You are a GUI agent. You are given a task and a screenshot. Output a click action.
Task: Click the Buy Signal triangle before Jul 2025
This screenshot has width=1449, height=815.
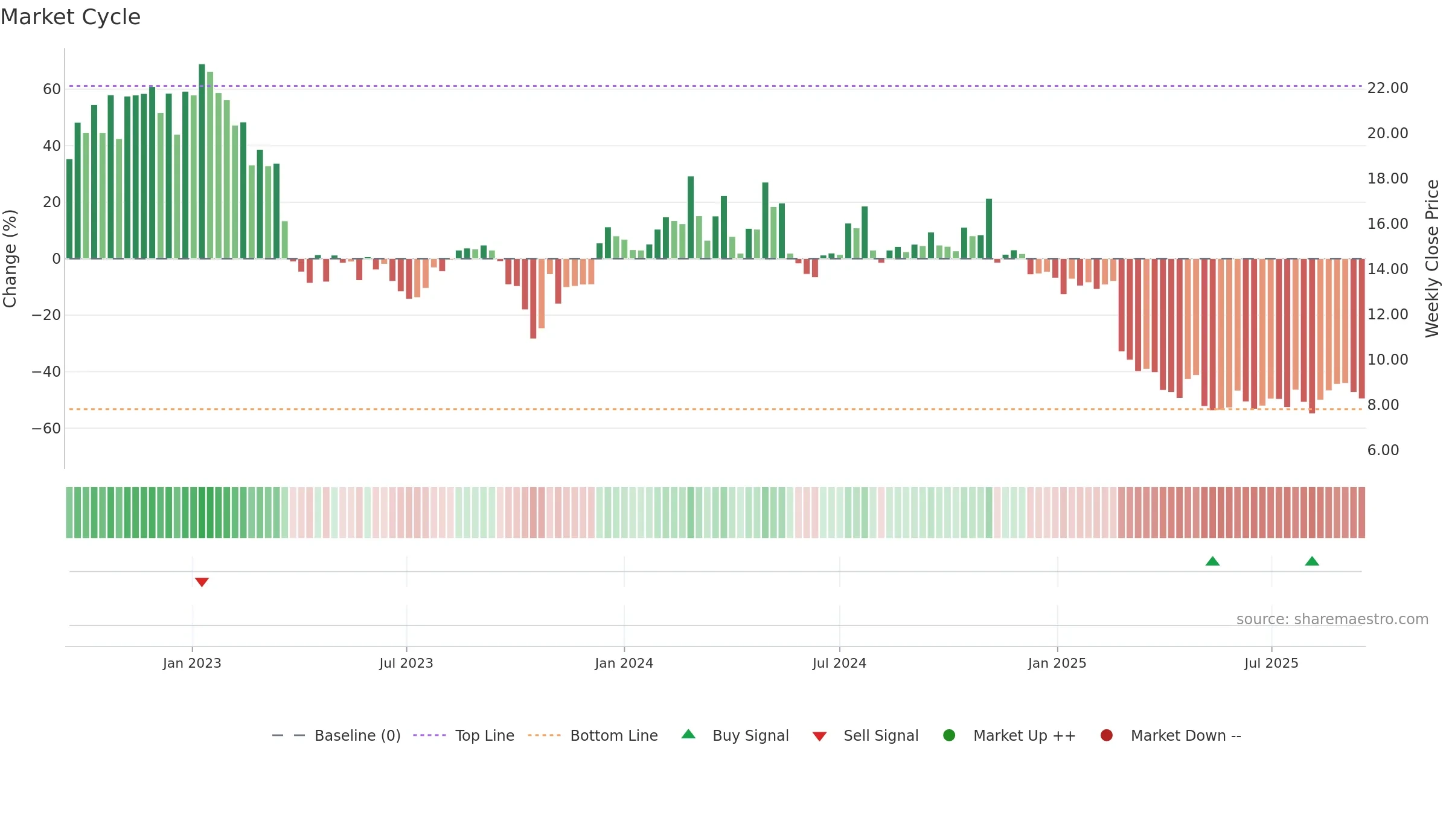pyautogui.click(x=1212, y=561)
